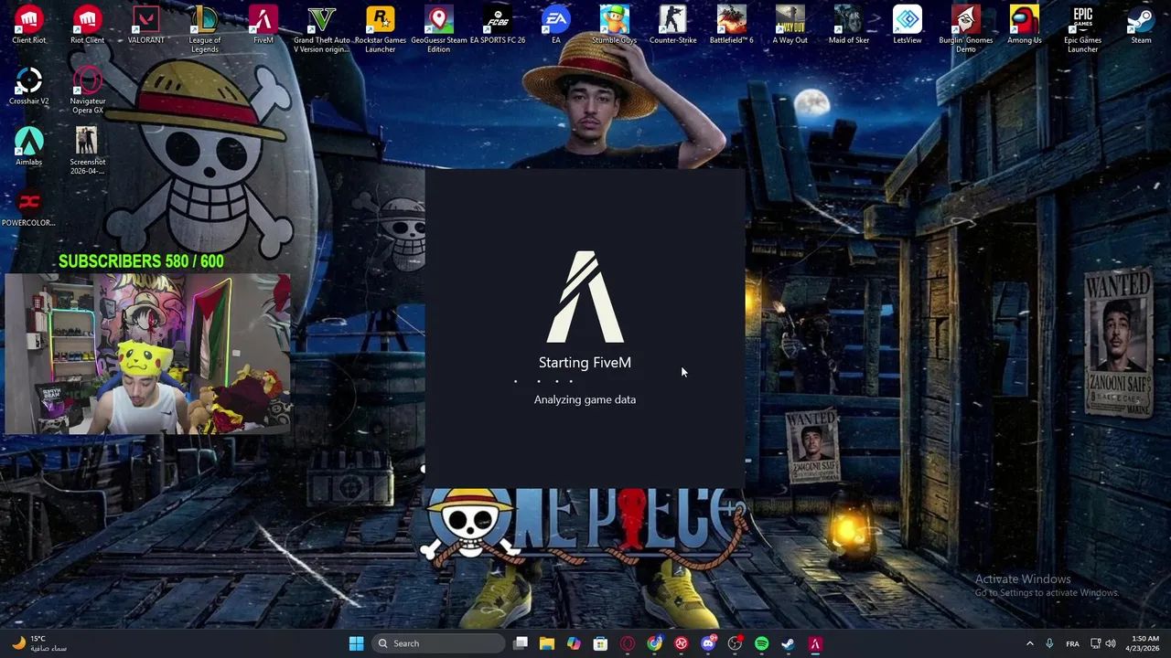The image size is (1171, 658).
Task: Select the Crosshair V2 desktop icon
Action: (29, 86)
